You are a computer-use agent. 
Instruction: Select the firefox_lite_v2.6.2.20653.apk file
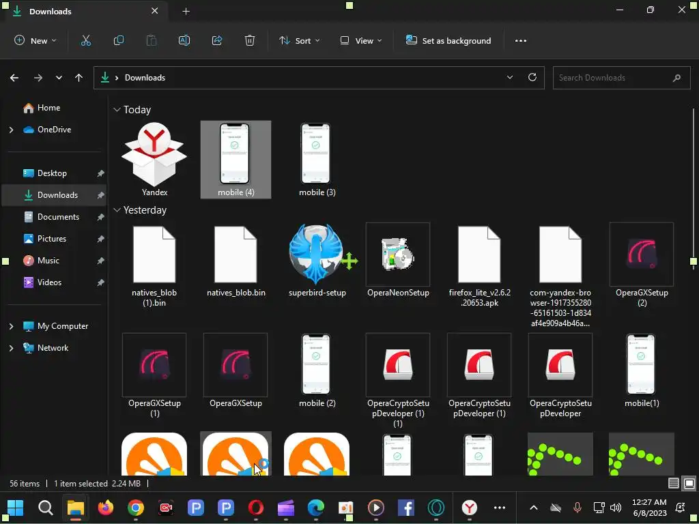coord(479,265)
